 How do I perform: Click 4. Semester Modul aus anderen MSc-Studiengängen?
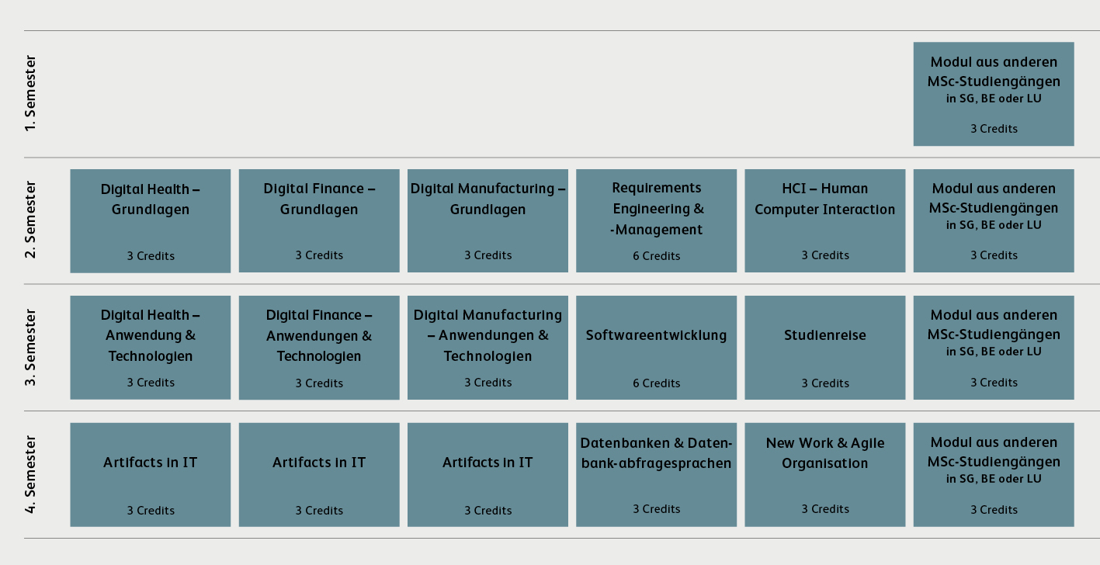click(994, 474)
